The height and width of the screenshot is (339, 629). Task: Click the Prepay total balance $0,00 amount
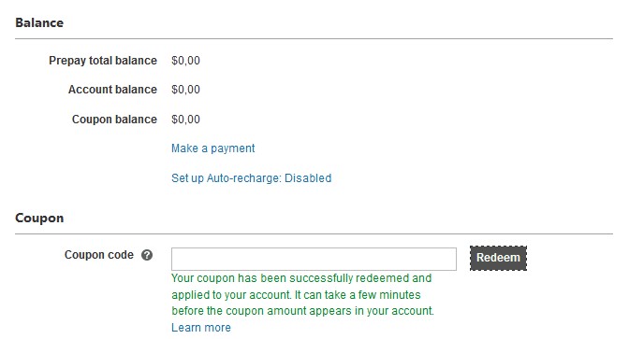185,61
